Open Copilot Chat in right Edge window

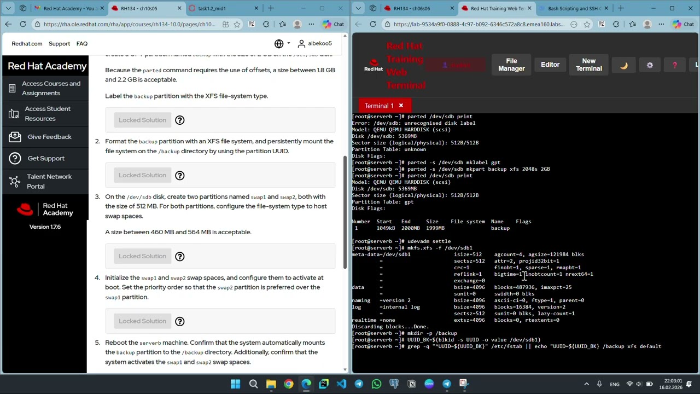pyautogui.click(x=682, y=24)
